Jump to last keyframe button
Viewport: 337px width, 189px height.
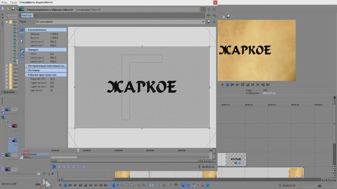coord(74,167)
